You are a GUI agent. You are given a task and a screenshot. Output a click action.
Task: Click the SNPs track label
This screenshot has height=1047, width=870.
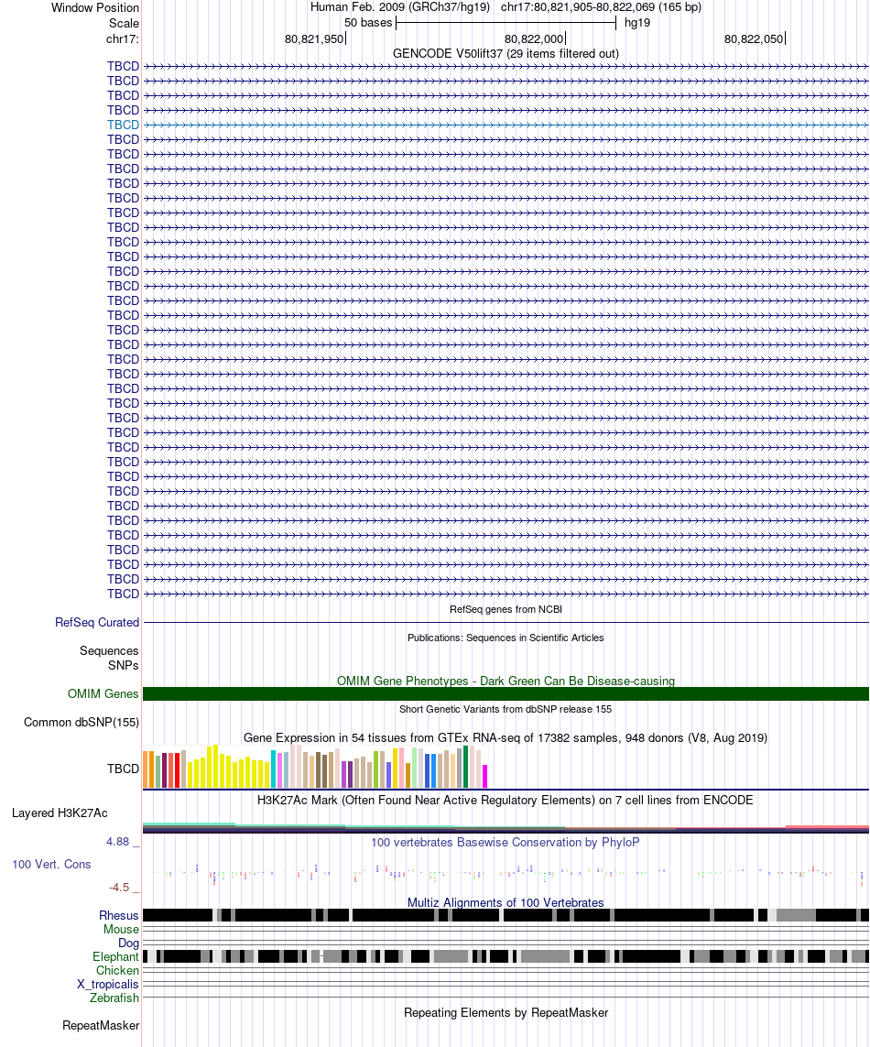click(124, 666)
